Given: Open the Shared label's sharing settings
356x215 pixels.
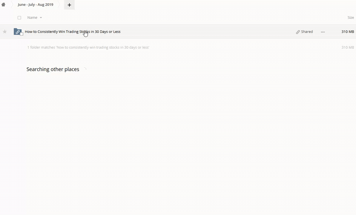Looking at the screenshot, I should coord(307,32).
